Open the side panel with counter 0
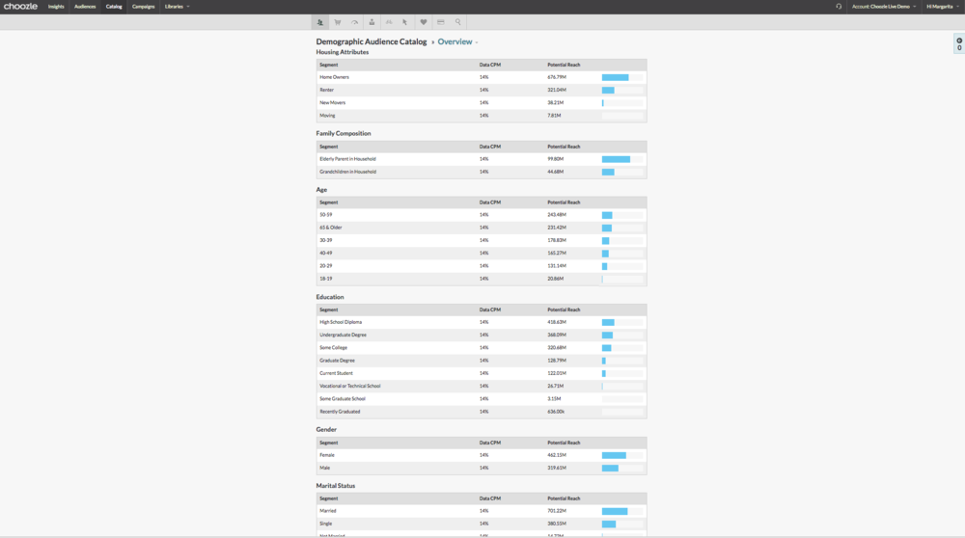This screenshot has height=538, width=965. [x=959, y=43]
